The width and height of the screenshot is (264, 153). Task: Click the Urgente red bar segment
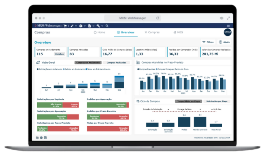71,105
